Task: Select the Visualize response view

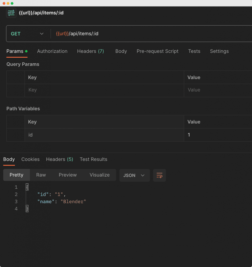Action: point(99,175)
